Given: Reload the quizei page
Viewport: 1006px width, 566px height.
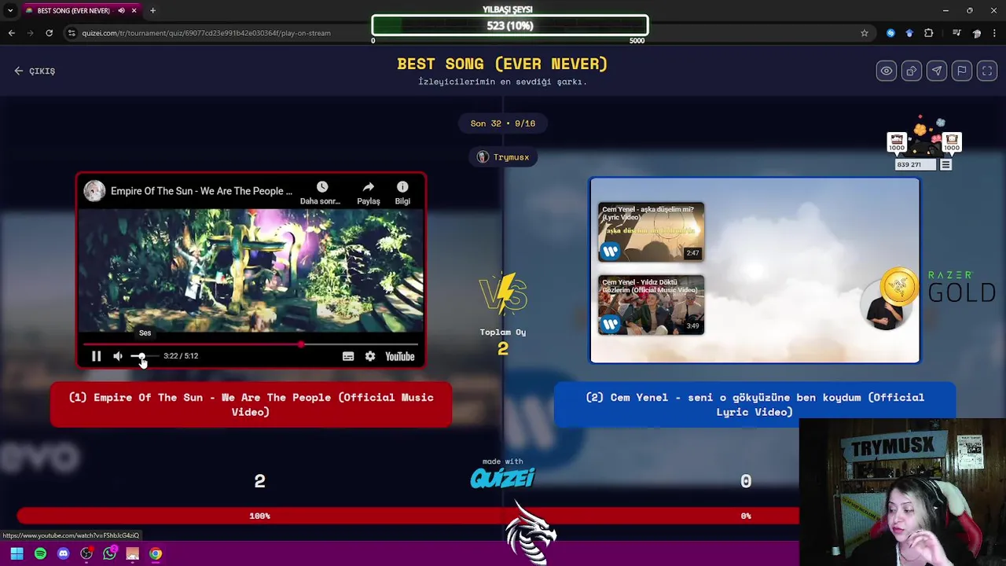Looking at the screenshot, I should [x=49, y=33].
